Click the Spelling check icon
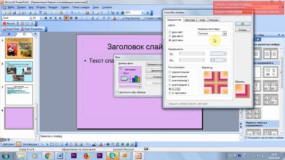 (41, 13)
